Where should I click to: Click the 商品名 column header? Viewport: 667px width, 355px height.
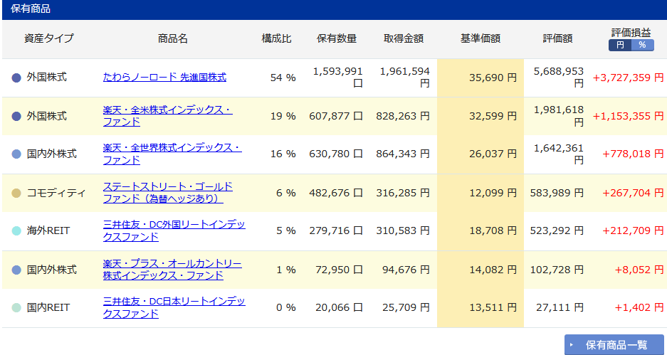[x=173, y=38]
